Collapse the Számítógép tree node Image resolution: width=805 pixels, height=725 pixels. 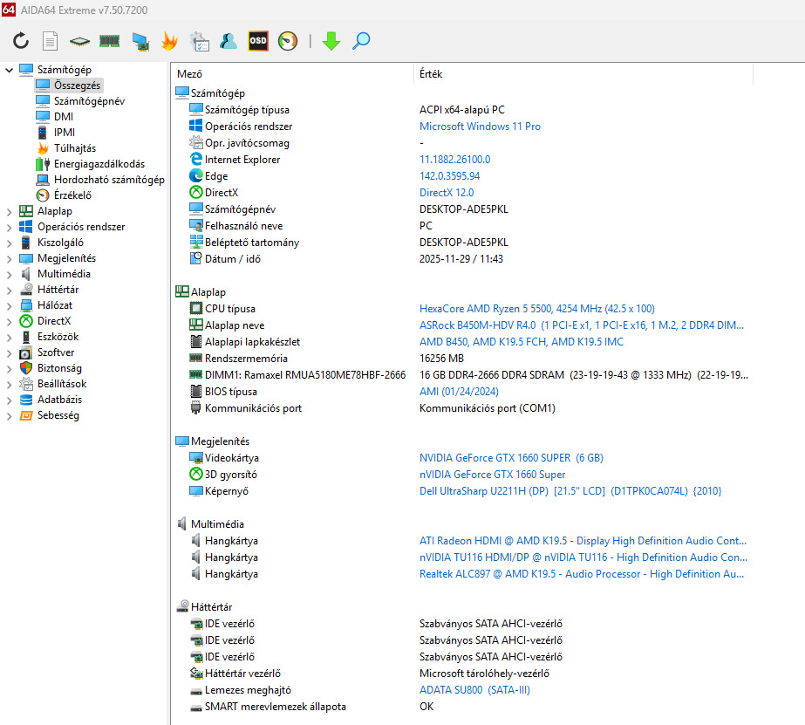coord(9,70)
